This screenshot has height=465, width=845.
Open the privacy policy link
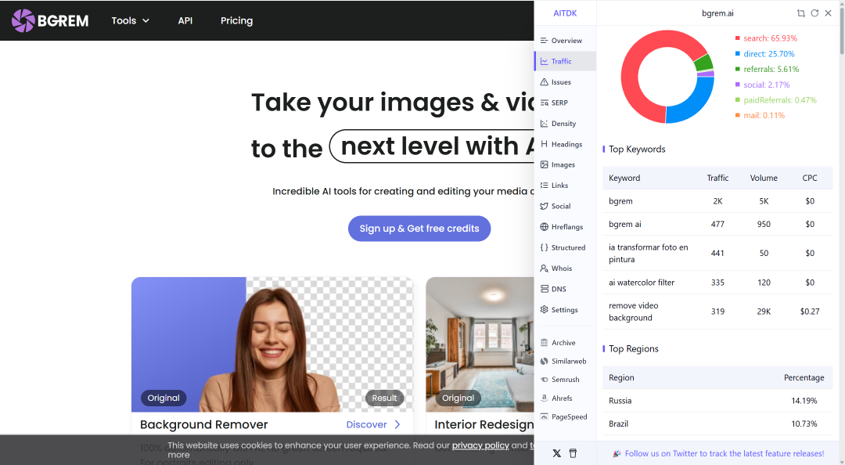point(480,445)
